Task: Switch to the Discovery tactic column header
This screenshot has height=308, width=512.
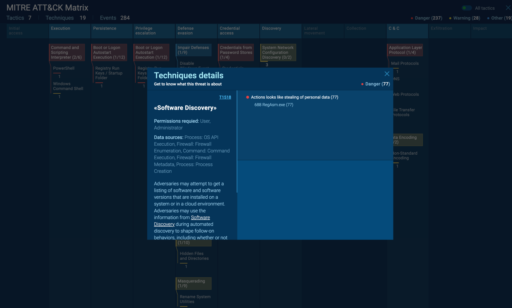Action: [x=271, y=28]
